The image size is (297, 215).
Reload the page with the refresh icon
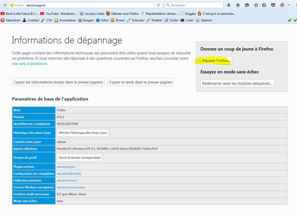[x=158, y=5]
